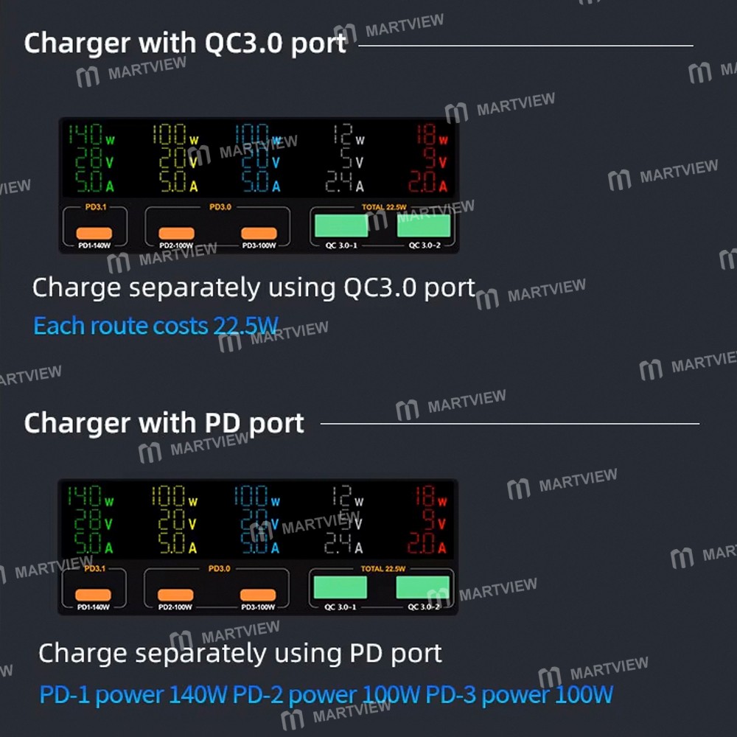Click the red 18W reading on the QC3.0 charger display
Viewport: 737px width, 737px height.
[x=432, y=134]
